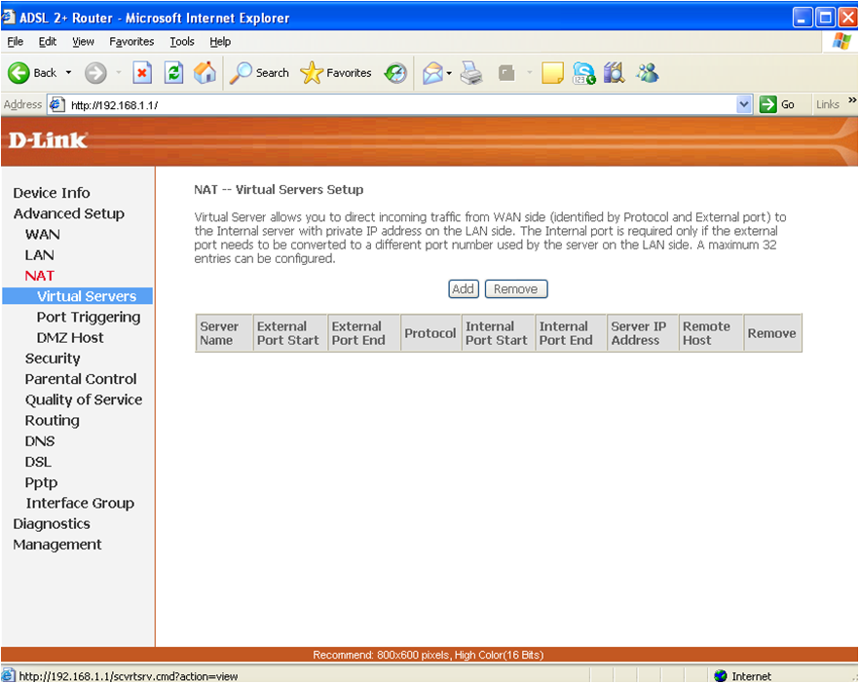This screenshot has width=859, height=683.
Task: Click the Stop loading icon
Action: click(142, 73)
